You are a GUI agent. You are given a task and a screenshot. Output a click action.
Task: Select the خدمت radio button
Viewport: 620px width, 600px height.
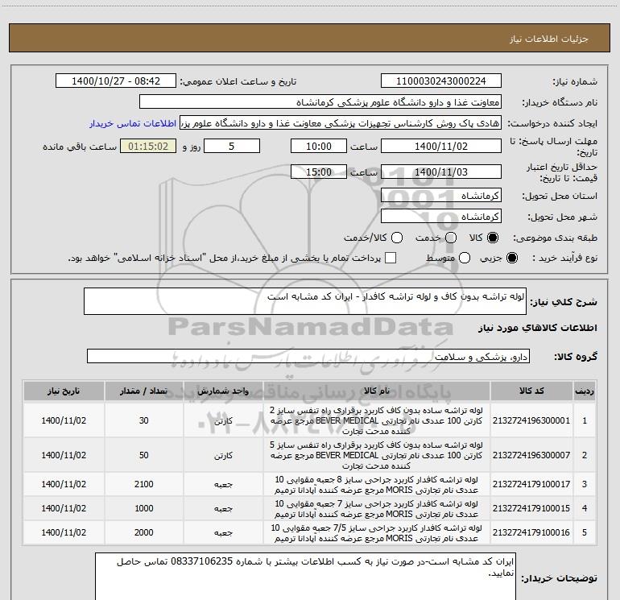[451, 238]
